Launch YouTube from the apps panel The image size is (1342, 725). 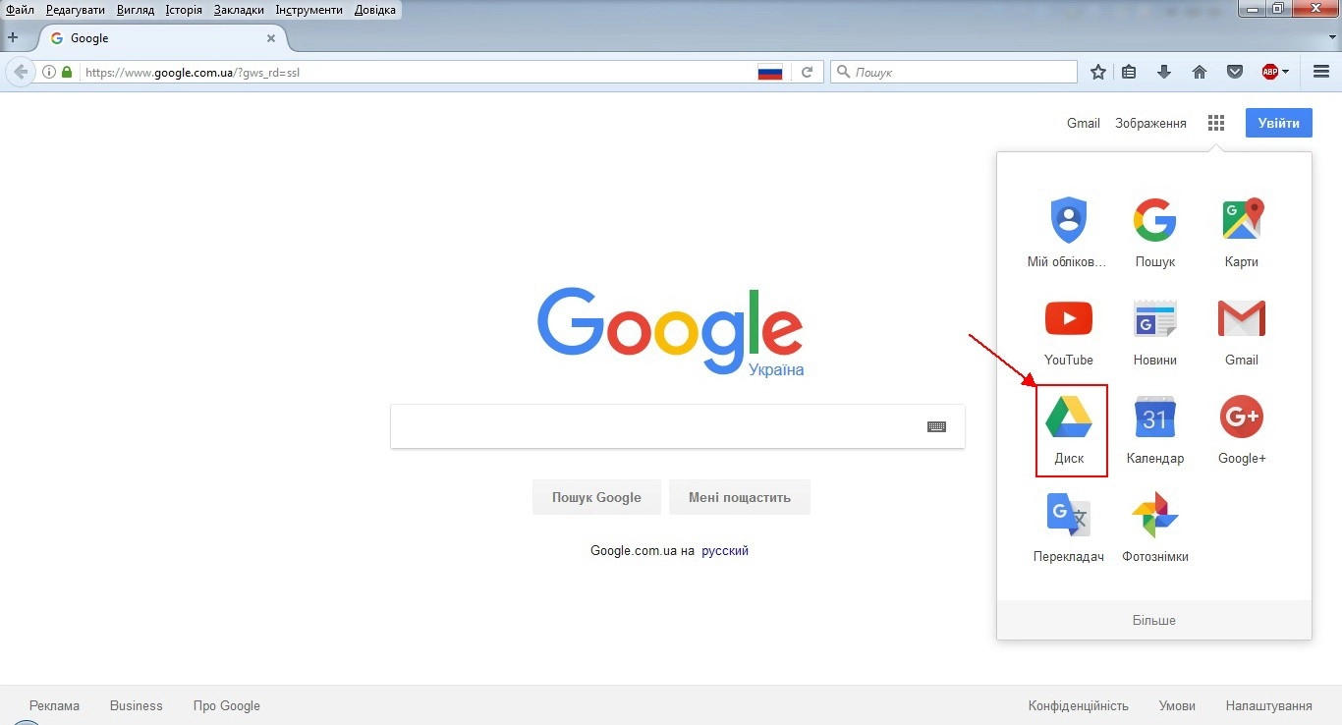[1068, 330]
